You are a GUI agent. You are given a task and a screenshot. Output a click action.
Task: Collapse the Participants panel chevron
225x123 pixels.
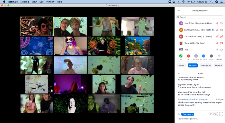tap(179, 11)
